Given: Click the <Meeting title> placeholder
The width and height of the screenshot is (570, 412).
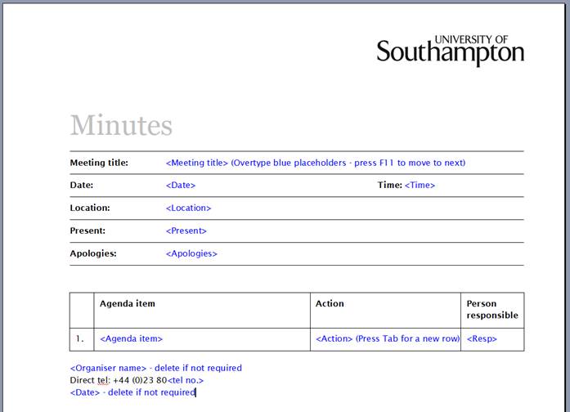Looking at the screenshot, I should [196, 163].
